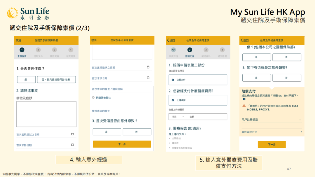The width and height of the screenshot is (315, 177).
Task: Select 是 for question 1 是否曾經住院
Action: coord(26,80)
